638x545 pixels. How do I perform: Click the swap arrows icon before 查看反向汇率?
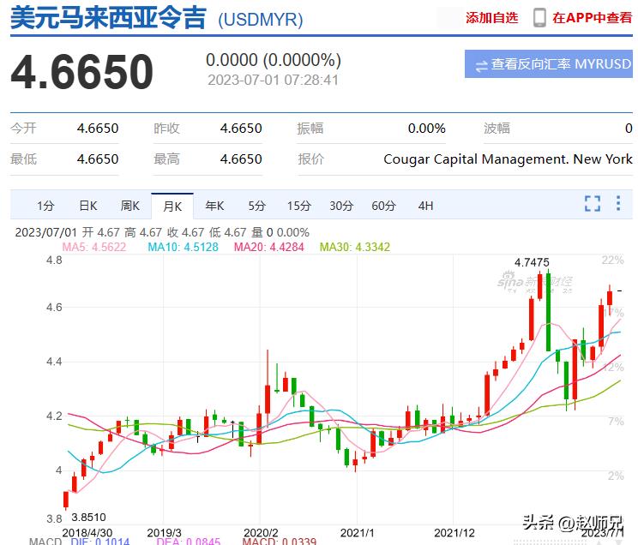click(481, 65)
